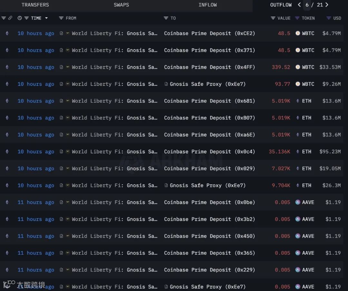Click the link icon in the header
Viewport: 348px width, 291px height.
pyautogui.click(x=10, y=18)
